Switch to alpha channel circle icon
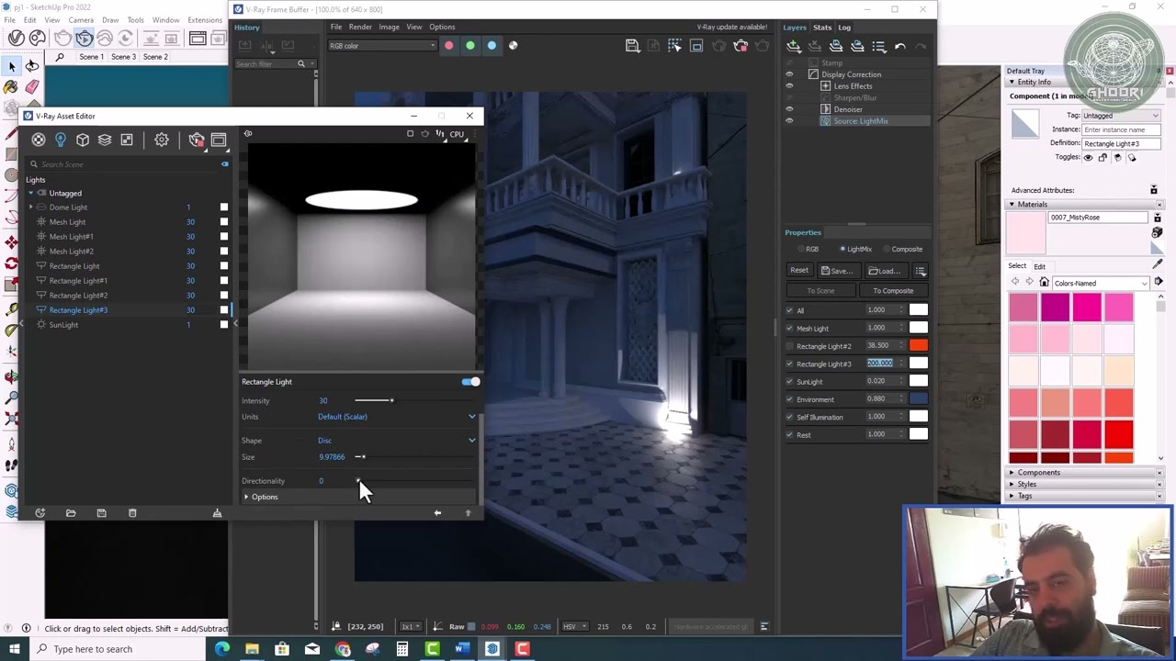This screenshot has height=661, width=1176. pyautogui.click(x=513, y=46)
